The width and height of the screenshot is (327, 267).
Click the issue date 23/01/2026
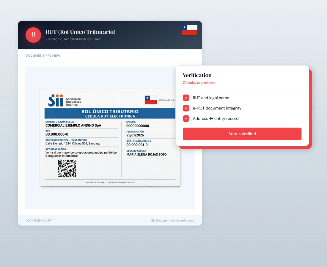pos(135,135)
